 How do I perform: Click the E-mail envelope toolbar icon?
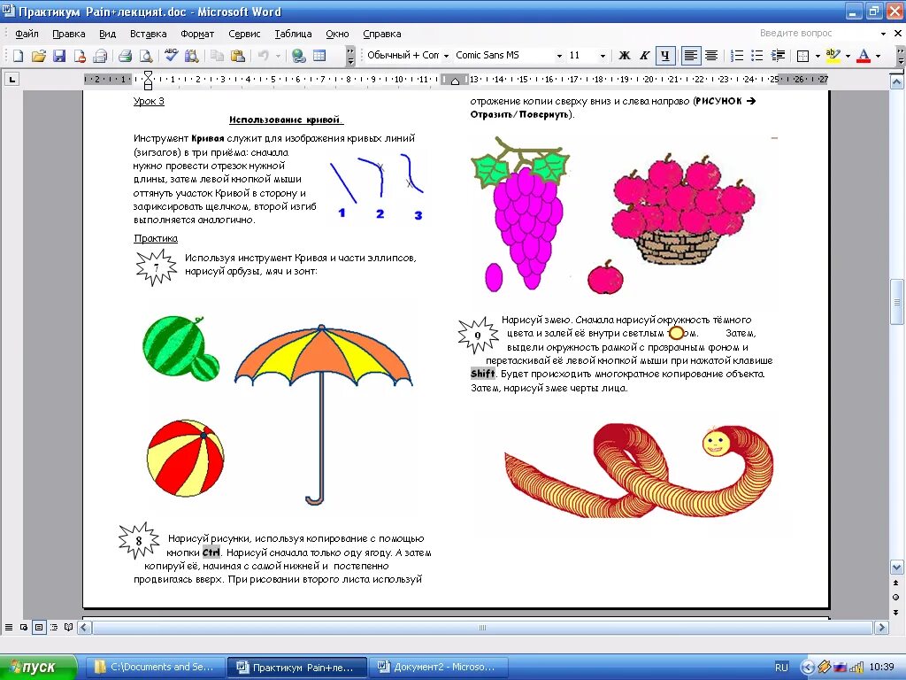pyautogui.click(x=100, y=56)
